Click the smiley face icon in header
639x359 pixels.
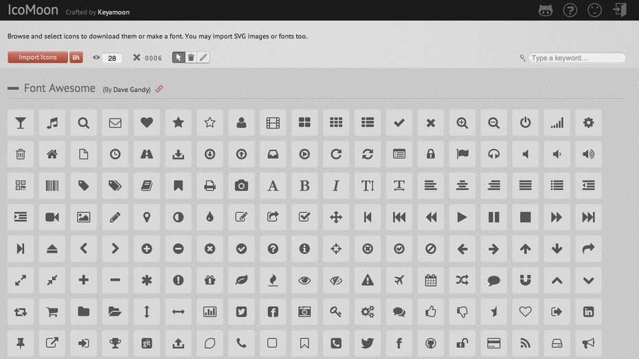[594, 10]
